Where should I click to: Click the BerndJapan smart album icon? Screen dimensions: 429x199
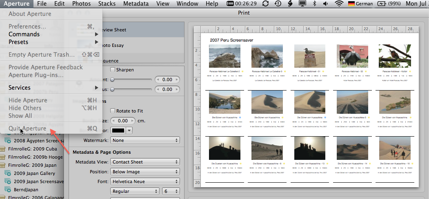click(x=7, y=189)
